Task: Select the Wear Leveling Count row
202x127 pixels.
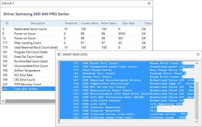Action: (x=76, y=43)
